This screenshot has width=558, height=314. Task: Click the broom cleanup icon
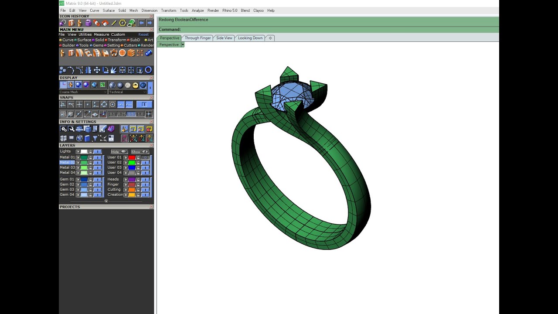[x=124, y=129]
